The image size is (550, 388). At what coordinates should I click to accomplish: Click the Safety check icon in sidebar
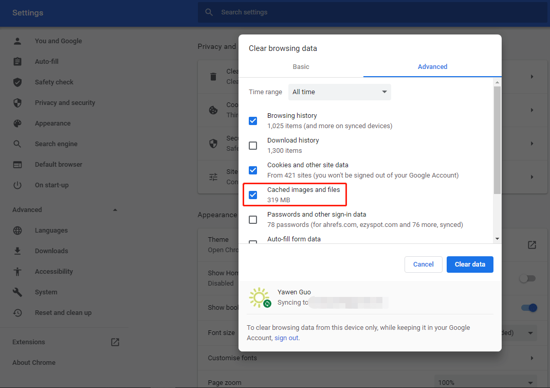click(x=17, y=82)
